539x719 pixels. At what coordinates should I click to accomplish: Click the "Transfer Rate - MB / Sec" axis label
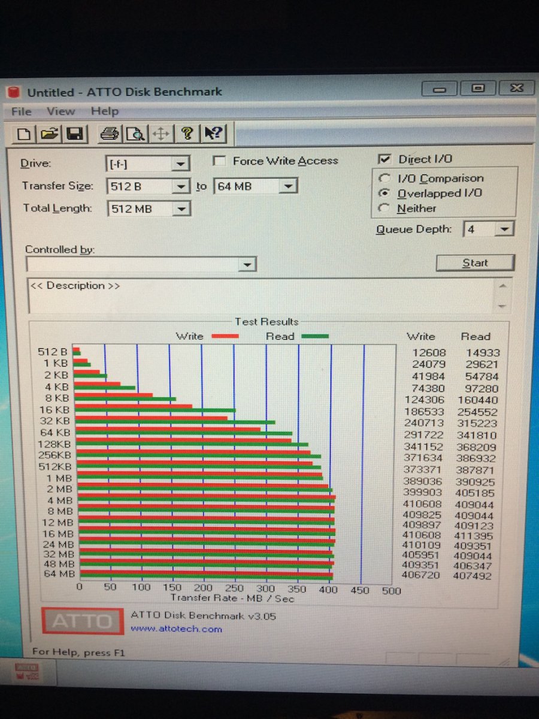(232, 598)
